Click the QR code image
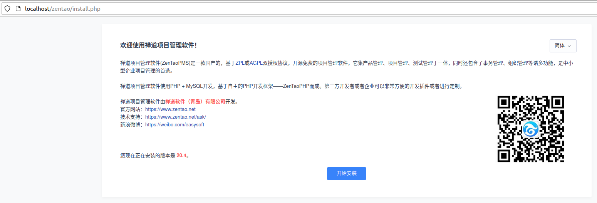 pyautogui.click(x=531, y=129)
